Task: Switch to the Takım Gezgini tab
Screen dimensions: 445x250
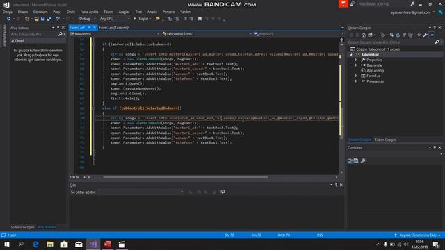Action: [385, 140]
